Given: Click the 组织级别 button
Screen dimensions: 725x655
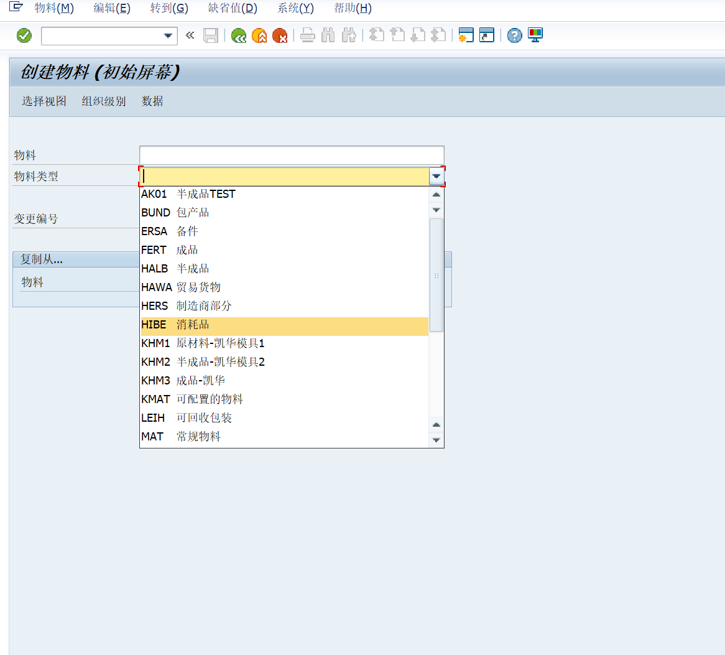Looking at the screenshot, I should click(x=103, y=101).
